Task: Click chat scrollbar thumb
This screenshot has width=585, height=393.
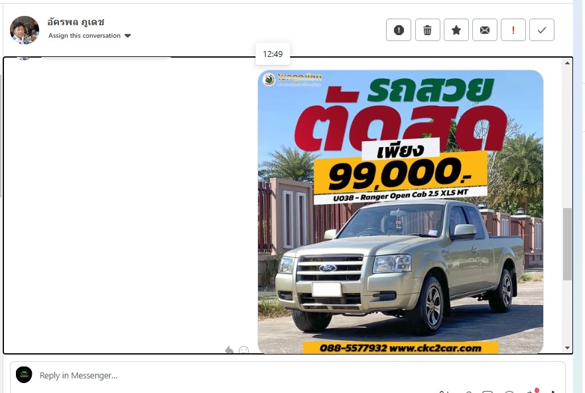Action: 567,245
